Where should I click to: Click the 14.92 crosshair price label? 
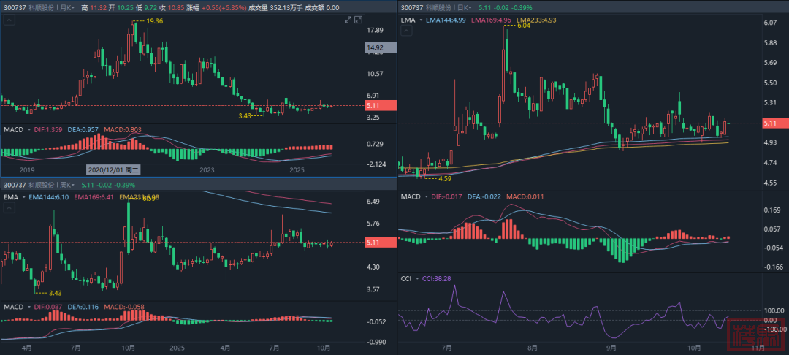pyautogui.click(x=380, y=48)
